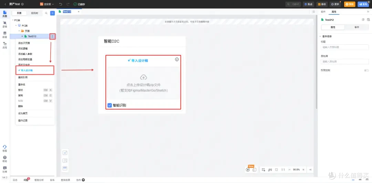Collapse the 页面 folder node
Viewport: 372px width, 183px height.
tap(19, 31)
